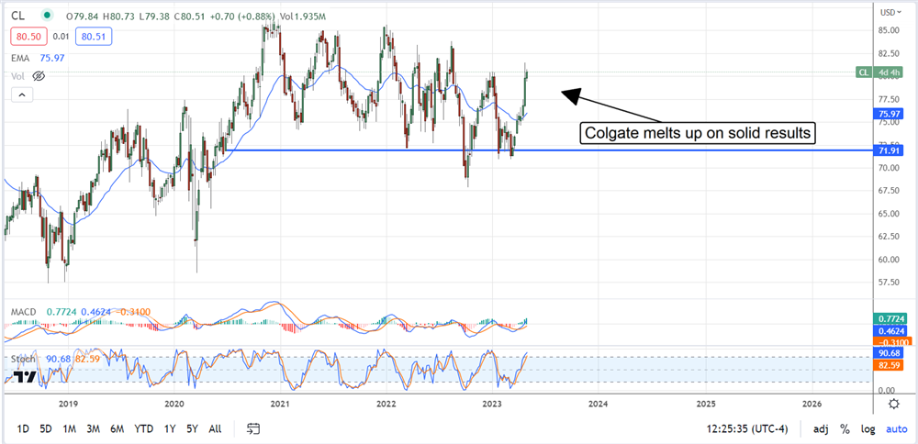918x444 pixels.
Task: Click the 0.4624 MACD signal axis label
Action: 890,330
